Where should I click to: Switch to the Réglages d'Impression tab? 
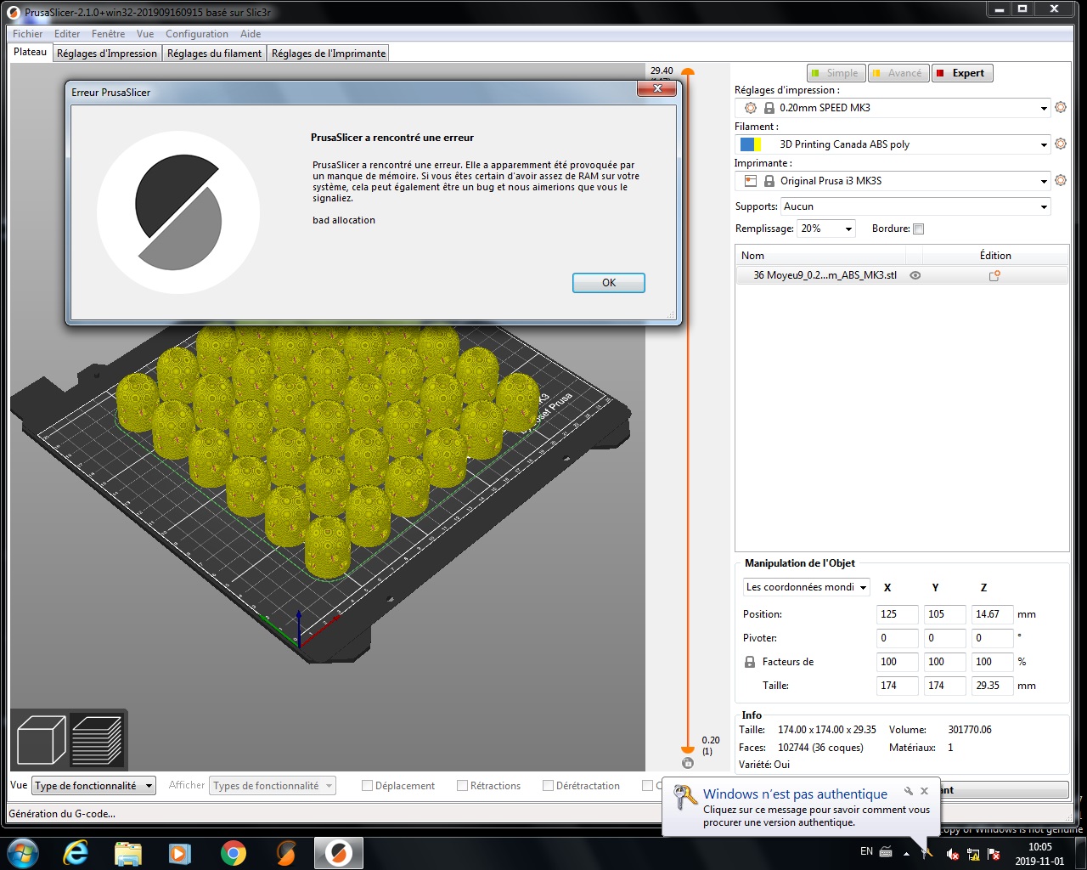pyautogui.click(x=107, y=54)
